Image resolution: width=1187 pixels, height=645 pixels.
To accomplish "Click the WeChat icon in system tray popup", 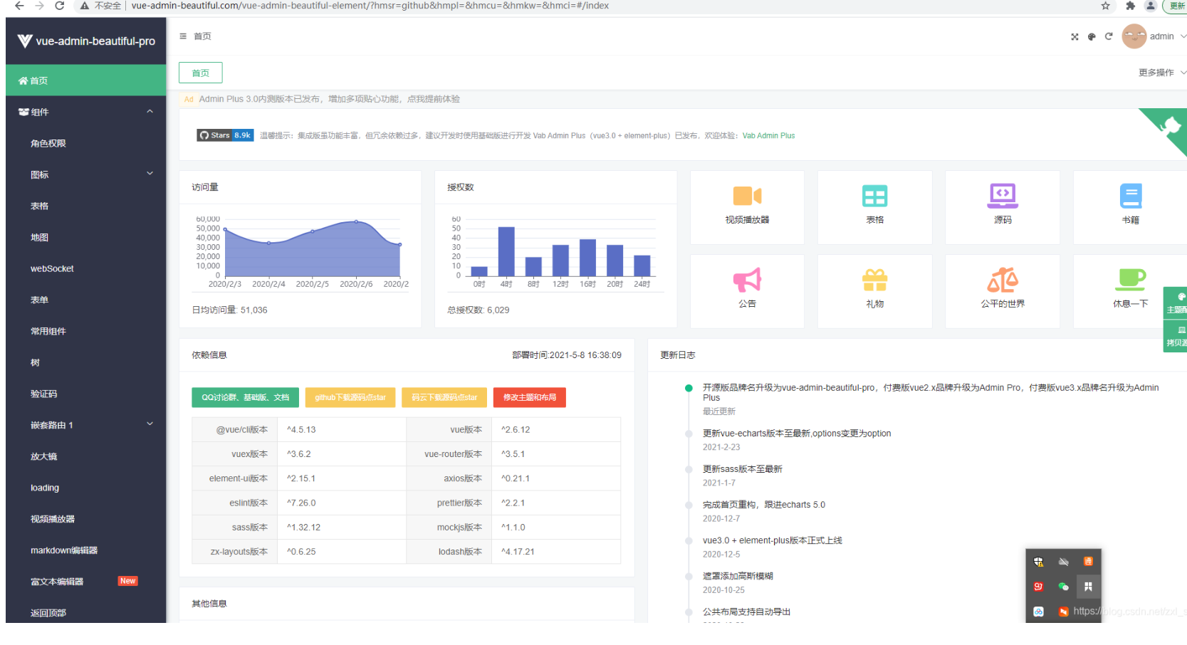I will pos(1063,587).
